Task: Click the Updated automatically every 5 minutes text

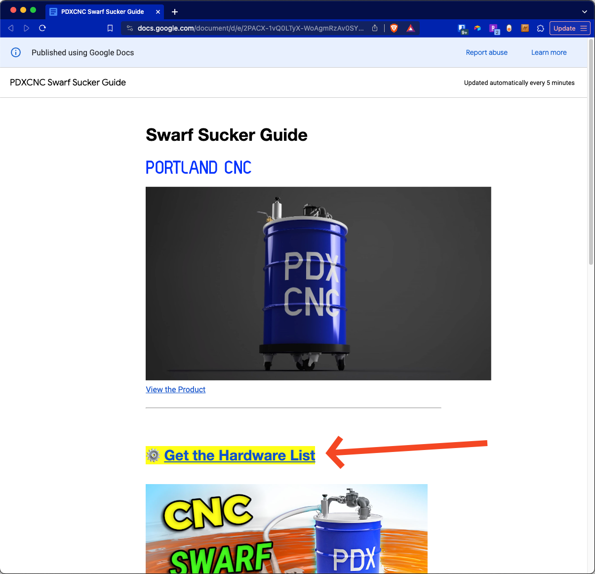Action: click(x=519, y=83)
